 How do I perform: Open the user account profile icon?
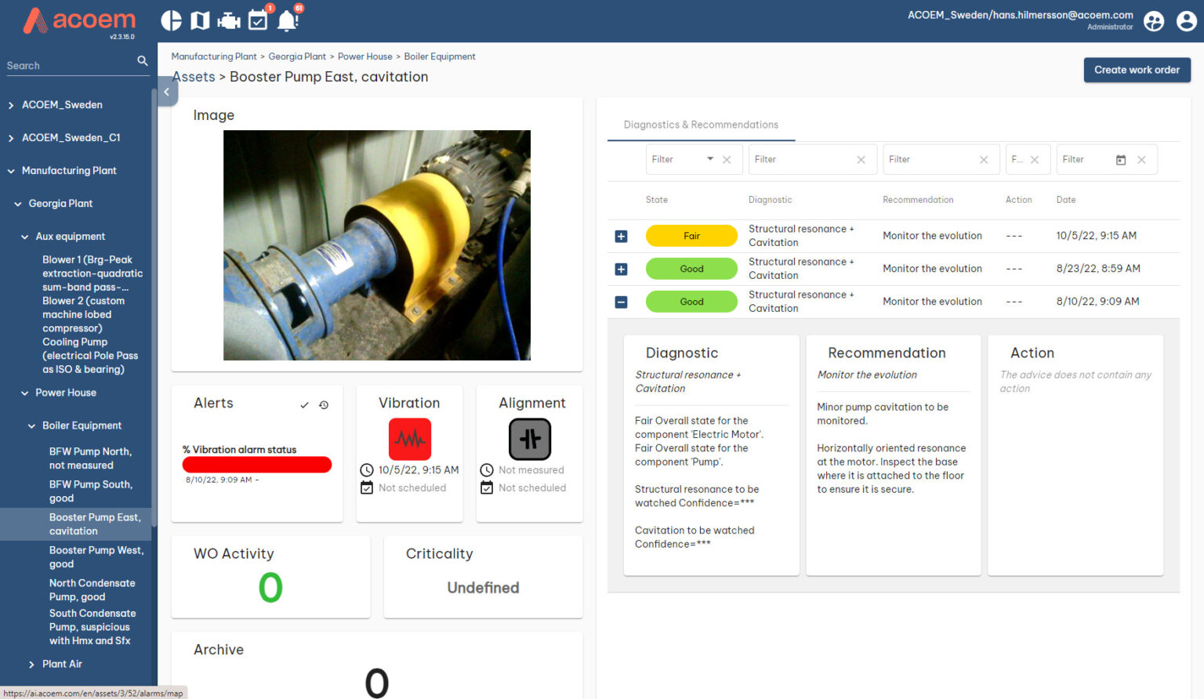click(1186, 20)
